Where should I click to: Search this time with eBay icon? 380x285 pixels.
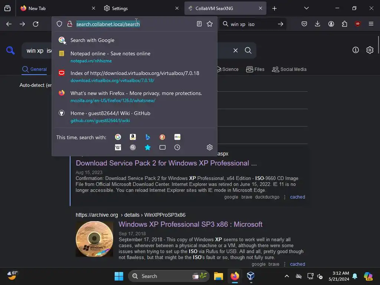[x=177, y=137]
